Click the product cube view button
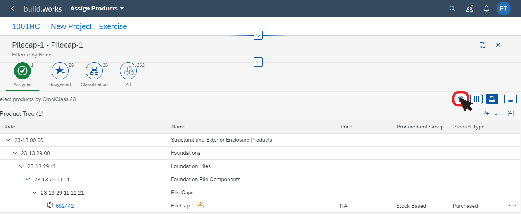Image resolution: width=521 pixels, height=214 pixels. tap(461, 99)
